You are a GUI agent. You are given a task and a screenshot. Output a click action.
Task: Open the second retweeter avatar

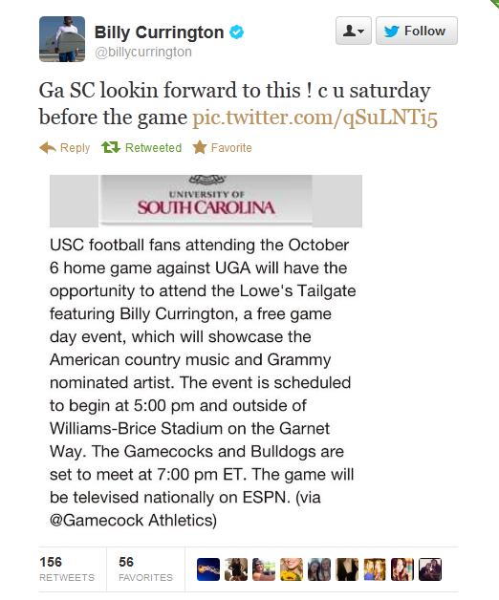tap(236, 569)
